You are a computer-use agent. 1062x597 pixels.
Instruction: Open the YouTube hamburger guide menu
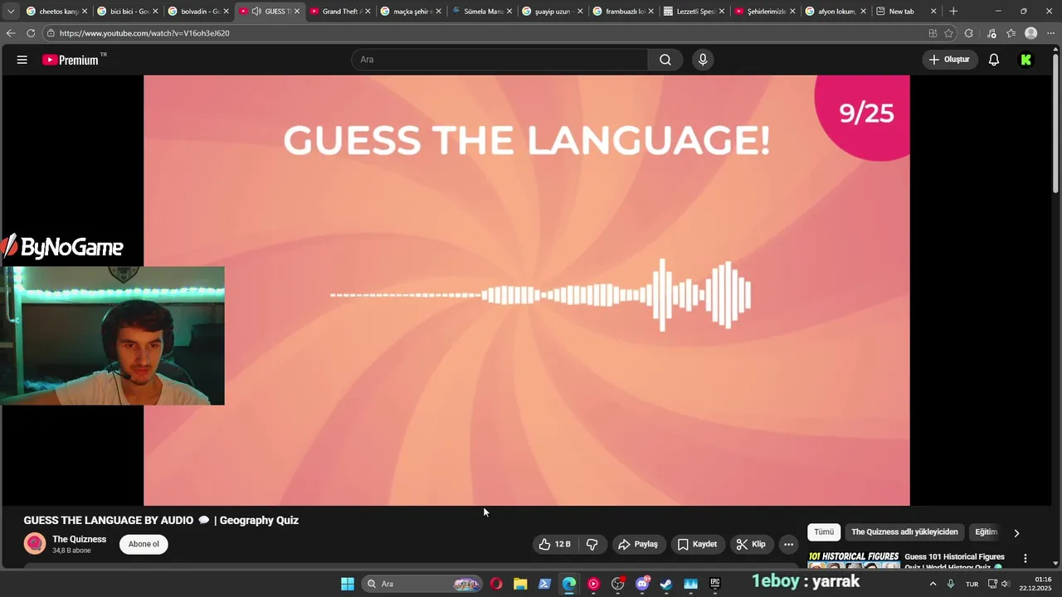coord(22,60)
